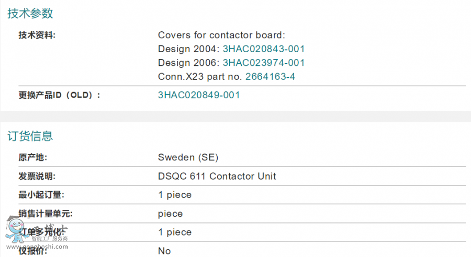Image resolution: width=471 pixels, height=257 pixels.
Task: Open the 3HAC020843-001 part link
Action: [264, 49]
